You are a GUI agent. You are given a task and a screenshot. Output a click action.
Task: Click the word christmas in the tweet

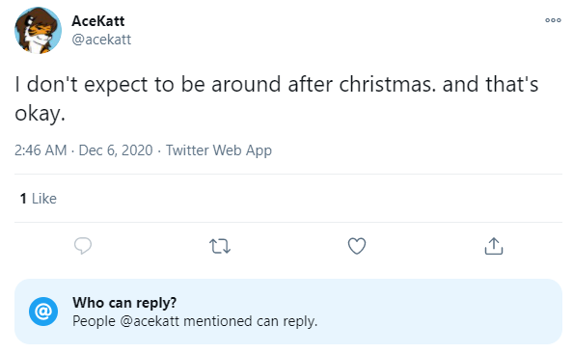[386, 84]
